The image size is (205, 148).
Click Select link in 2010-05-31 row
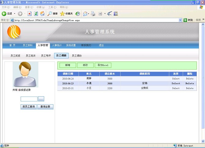pos(176,88)
